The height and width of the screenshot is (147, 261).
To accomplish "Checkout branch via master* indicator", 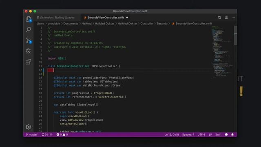I will pyautogui.click(x=32, y=134).
